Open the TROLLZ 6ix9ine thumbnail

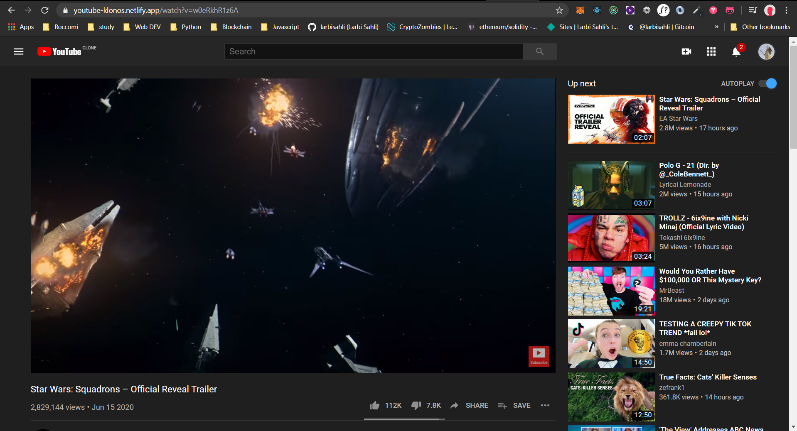coord(611,238)
